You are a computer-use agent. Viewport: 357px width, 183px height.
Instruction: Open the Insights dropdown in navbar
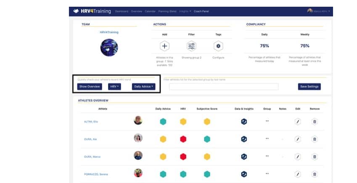185,11
